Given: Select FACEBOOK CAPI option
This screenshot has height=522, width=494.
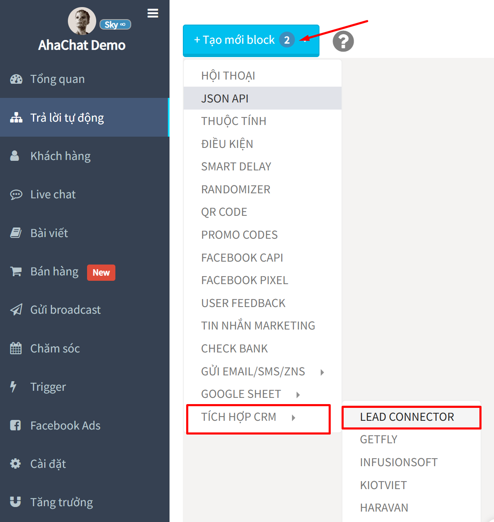Looking at the screenshot, I should tap(262, 258).
